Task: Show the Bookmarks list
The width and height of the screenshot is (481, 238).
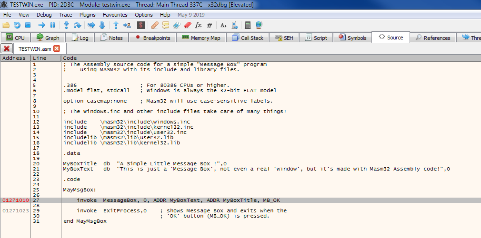Action: (188, 25)
